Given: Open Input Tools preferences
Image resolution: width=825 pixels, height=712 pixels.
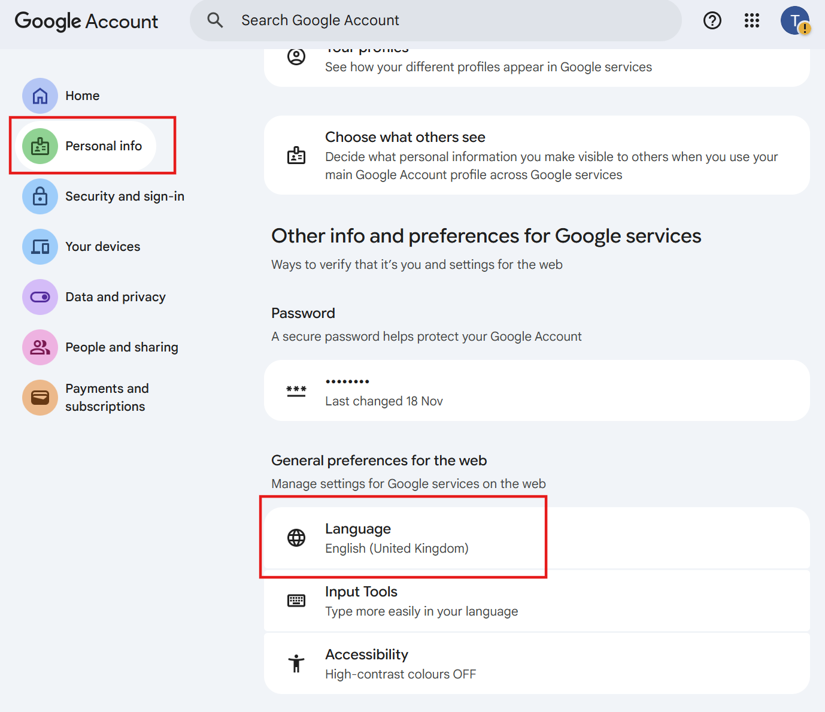Looking at the screenshot, I should click(536, 601).
